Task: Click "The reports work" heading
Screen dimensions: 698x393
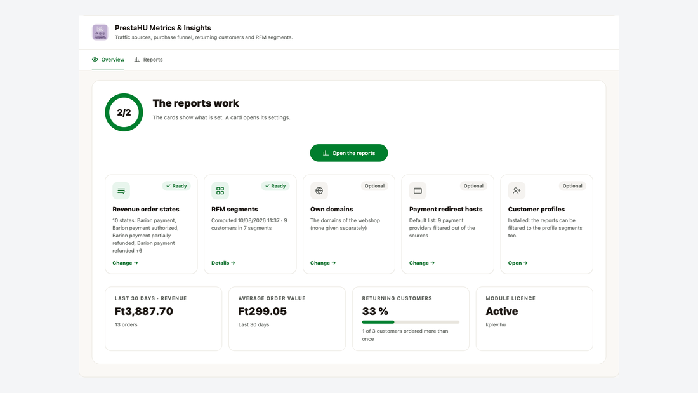Action: coord(196,103)
